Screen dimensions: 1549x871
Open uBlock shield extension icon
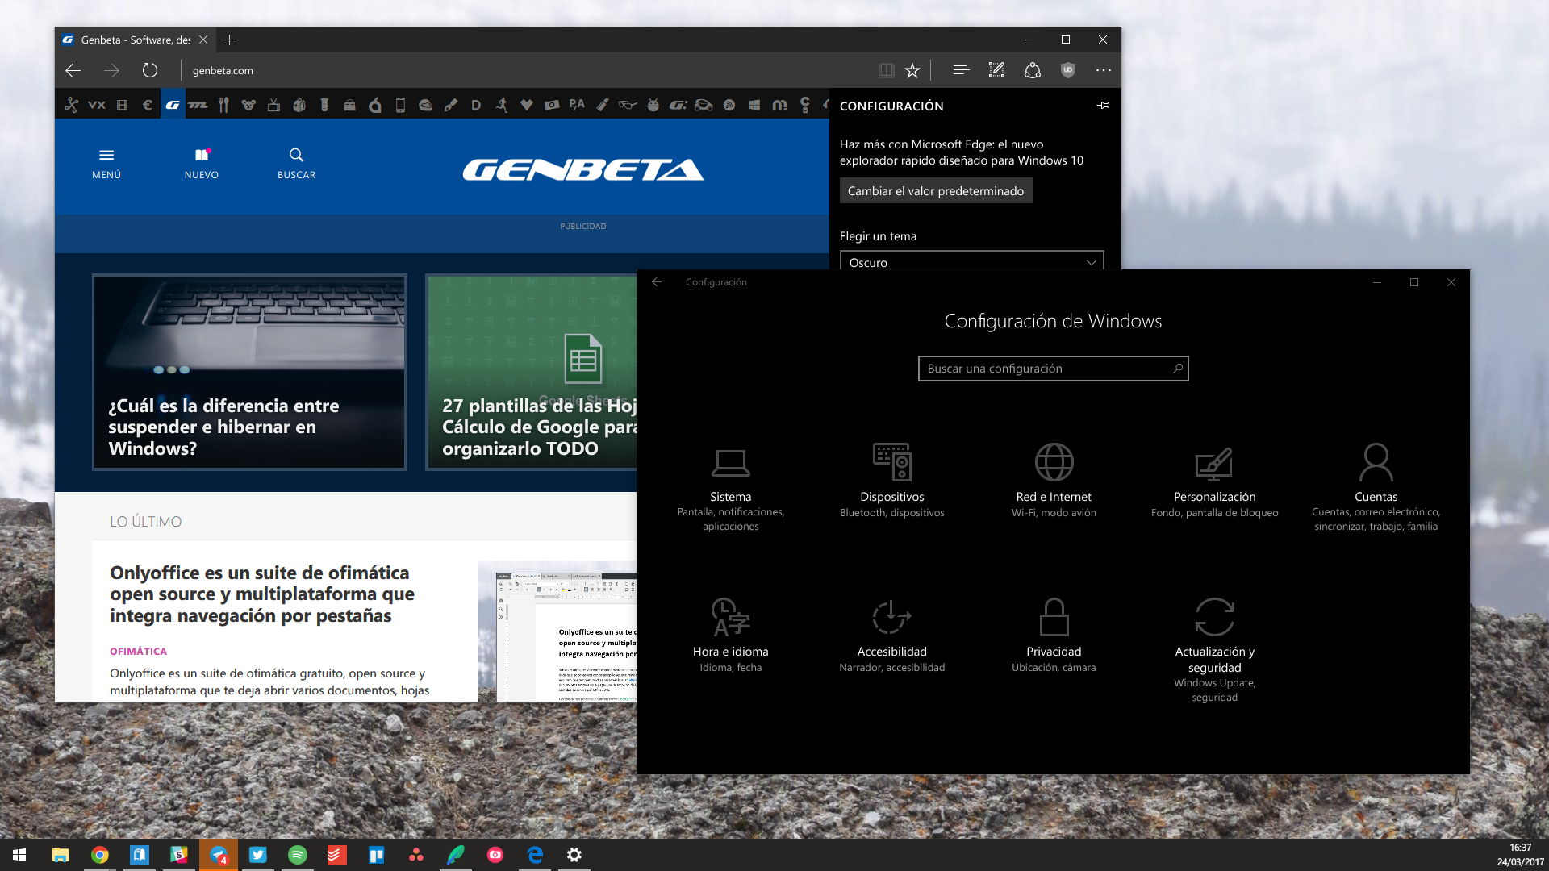pyautogui.click(x=1068, y=70)
